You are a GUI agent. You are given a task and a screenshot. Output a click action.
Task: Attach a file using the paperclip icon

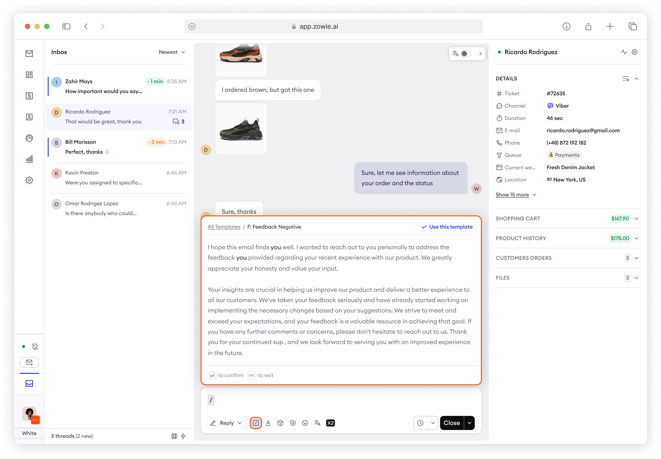coord(292,423)
